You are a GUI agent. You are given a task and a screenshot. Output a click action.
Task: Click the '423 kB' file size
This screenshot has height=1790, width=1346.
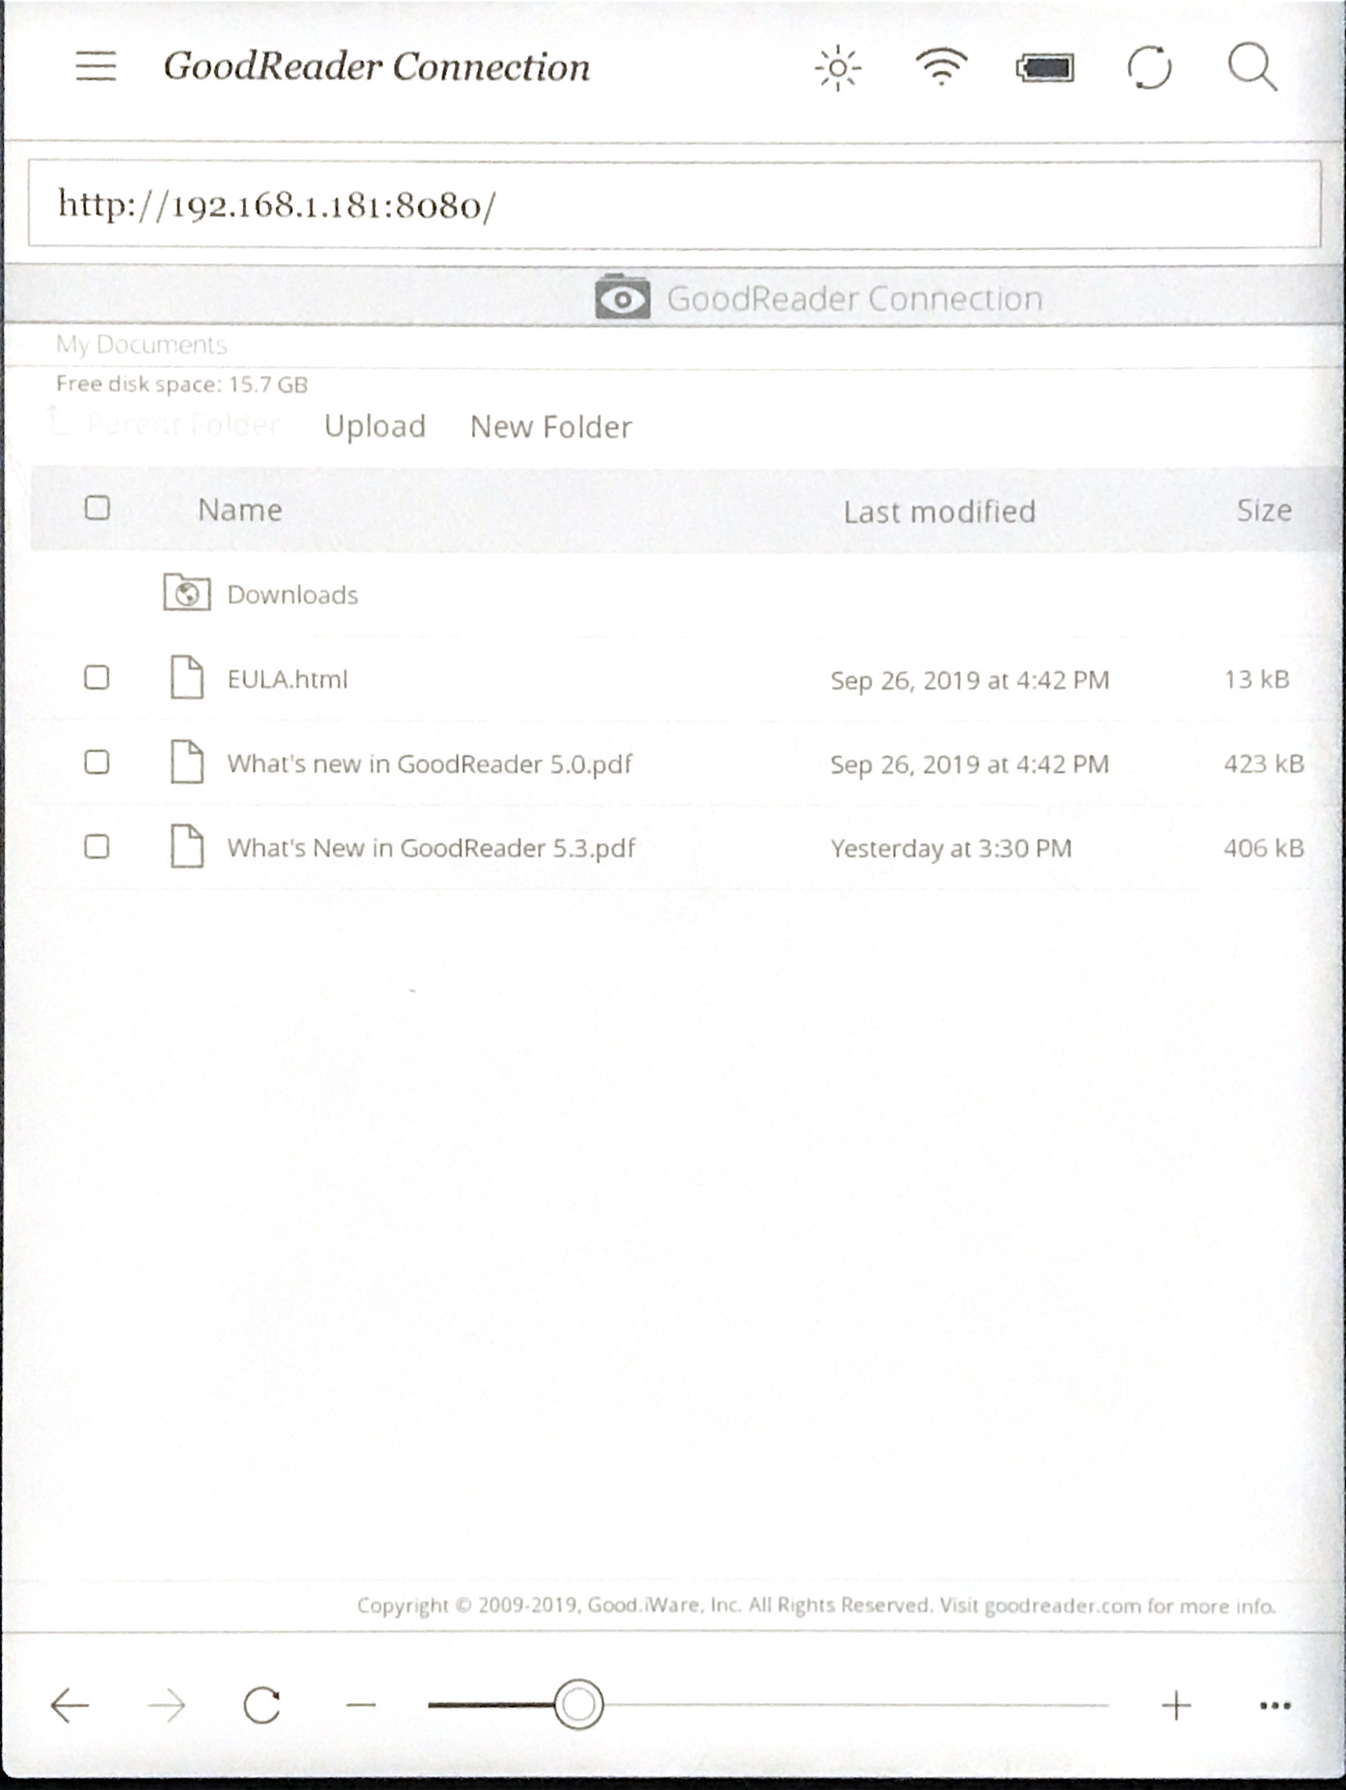(x=1264, y=764)
